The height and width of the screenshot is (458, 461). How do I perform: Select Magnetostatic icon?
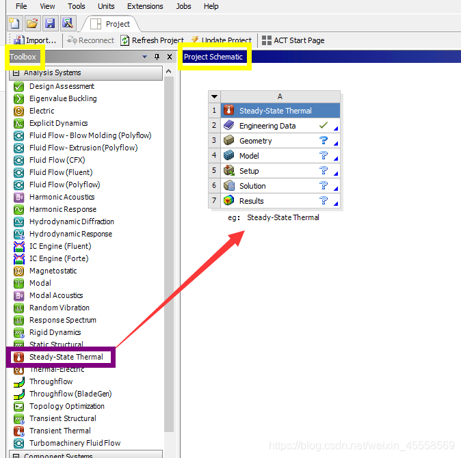click(x=18, y=271)
